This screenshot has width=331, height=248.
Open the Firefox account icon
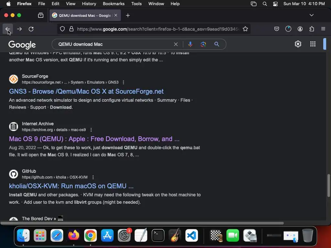click(x=300, y=29)
